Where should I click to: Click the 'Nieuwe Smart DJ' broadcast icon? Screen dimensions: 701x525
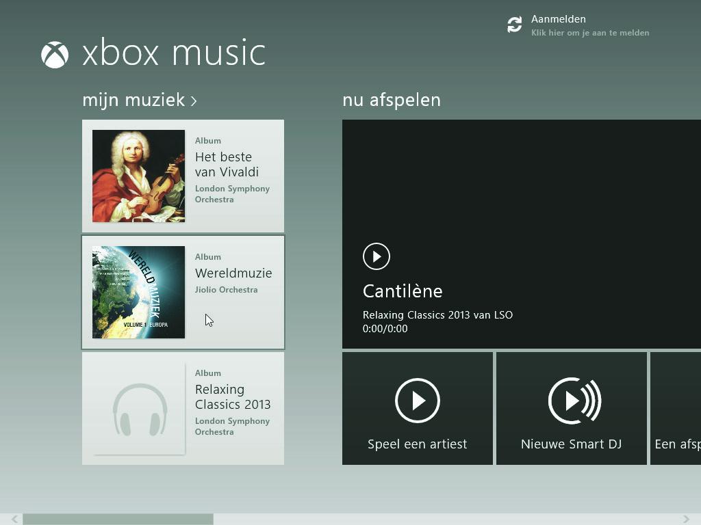(574, 401)
